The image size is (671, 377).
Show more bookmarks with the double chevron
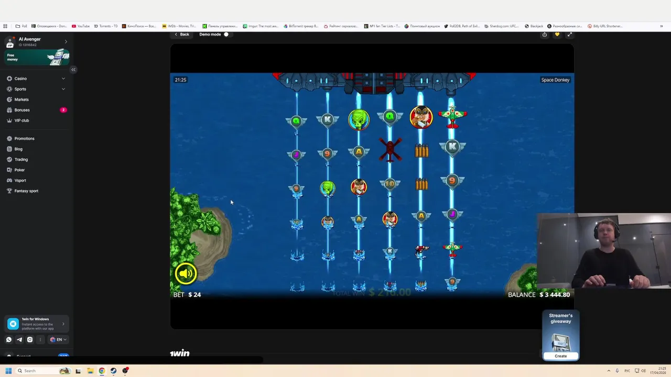tap(662, 26)
